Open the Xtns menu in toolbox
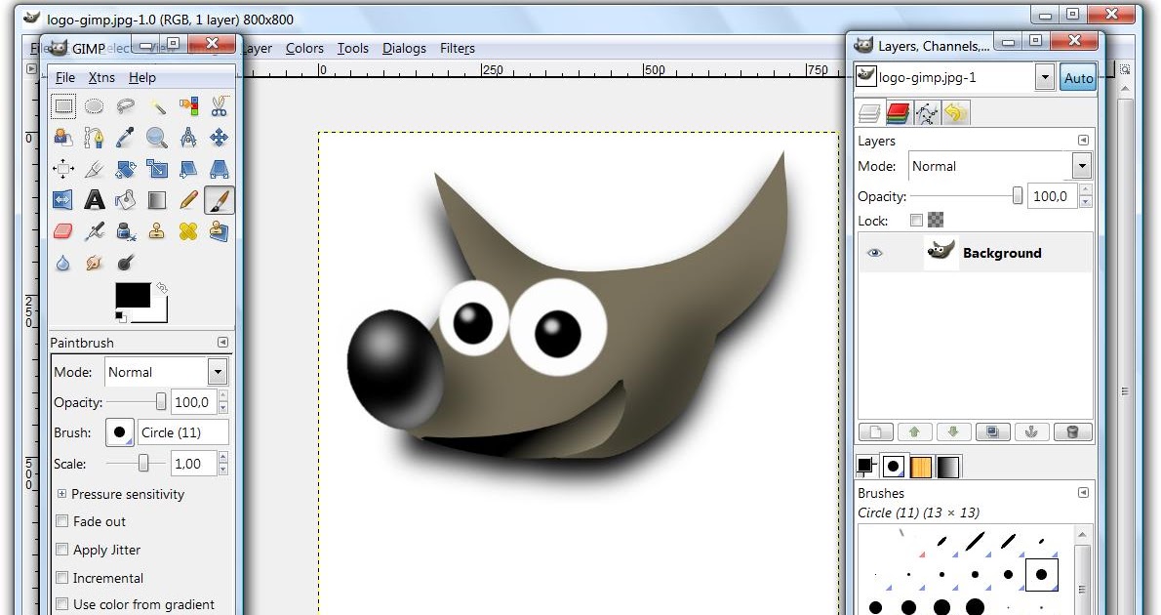Image resolution: width=1161 pixels, height=615 pixels. pyautogui.click(x=101, y=78)
